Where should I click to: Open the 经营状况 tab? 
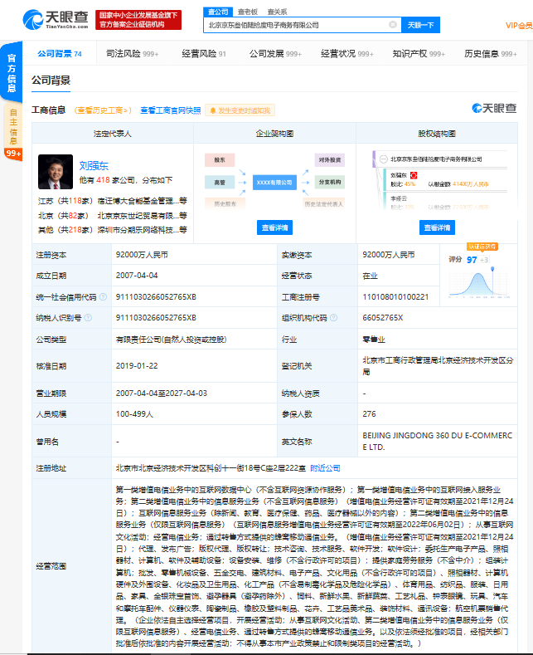[347, 53]
